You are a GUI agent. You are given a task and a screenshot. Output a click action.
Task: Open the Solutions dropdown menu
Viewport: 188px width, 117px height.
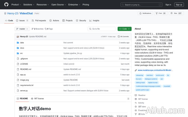[29, 4]
